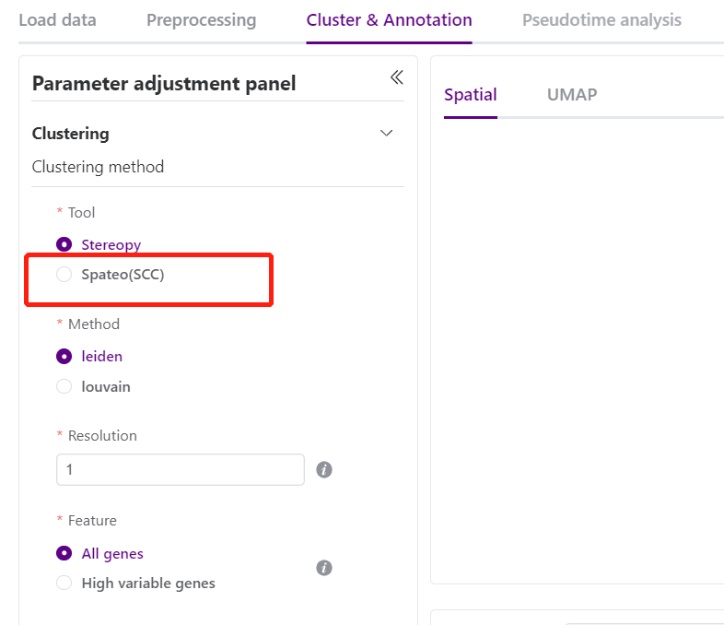Open the Cluster & Annotation tab
The image size is (724, 625).
(x=389, y=20)
